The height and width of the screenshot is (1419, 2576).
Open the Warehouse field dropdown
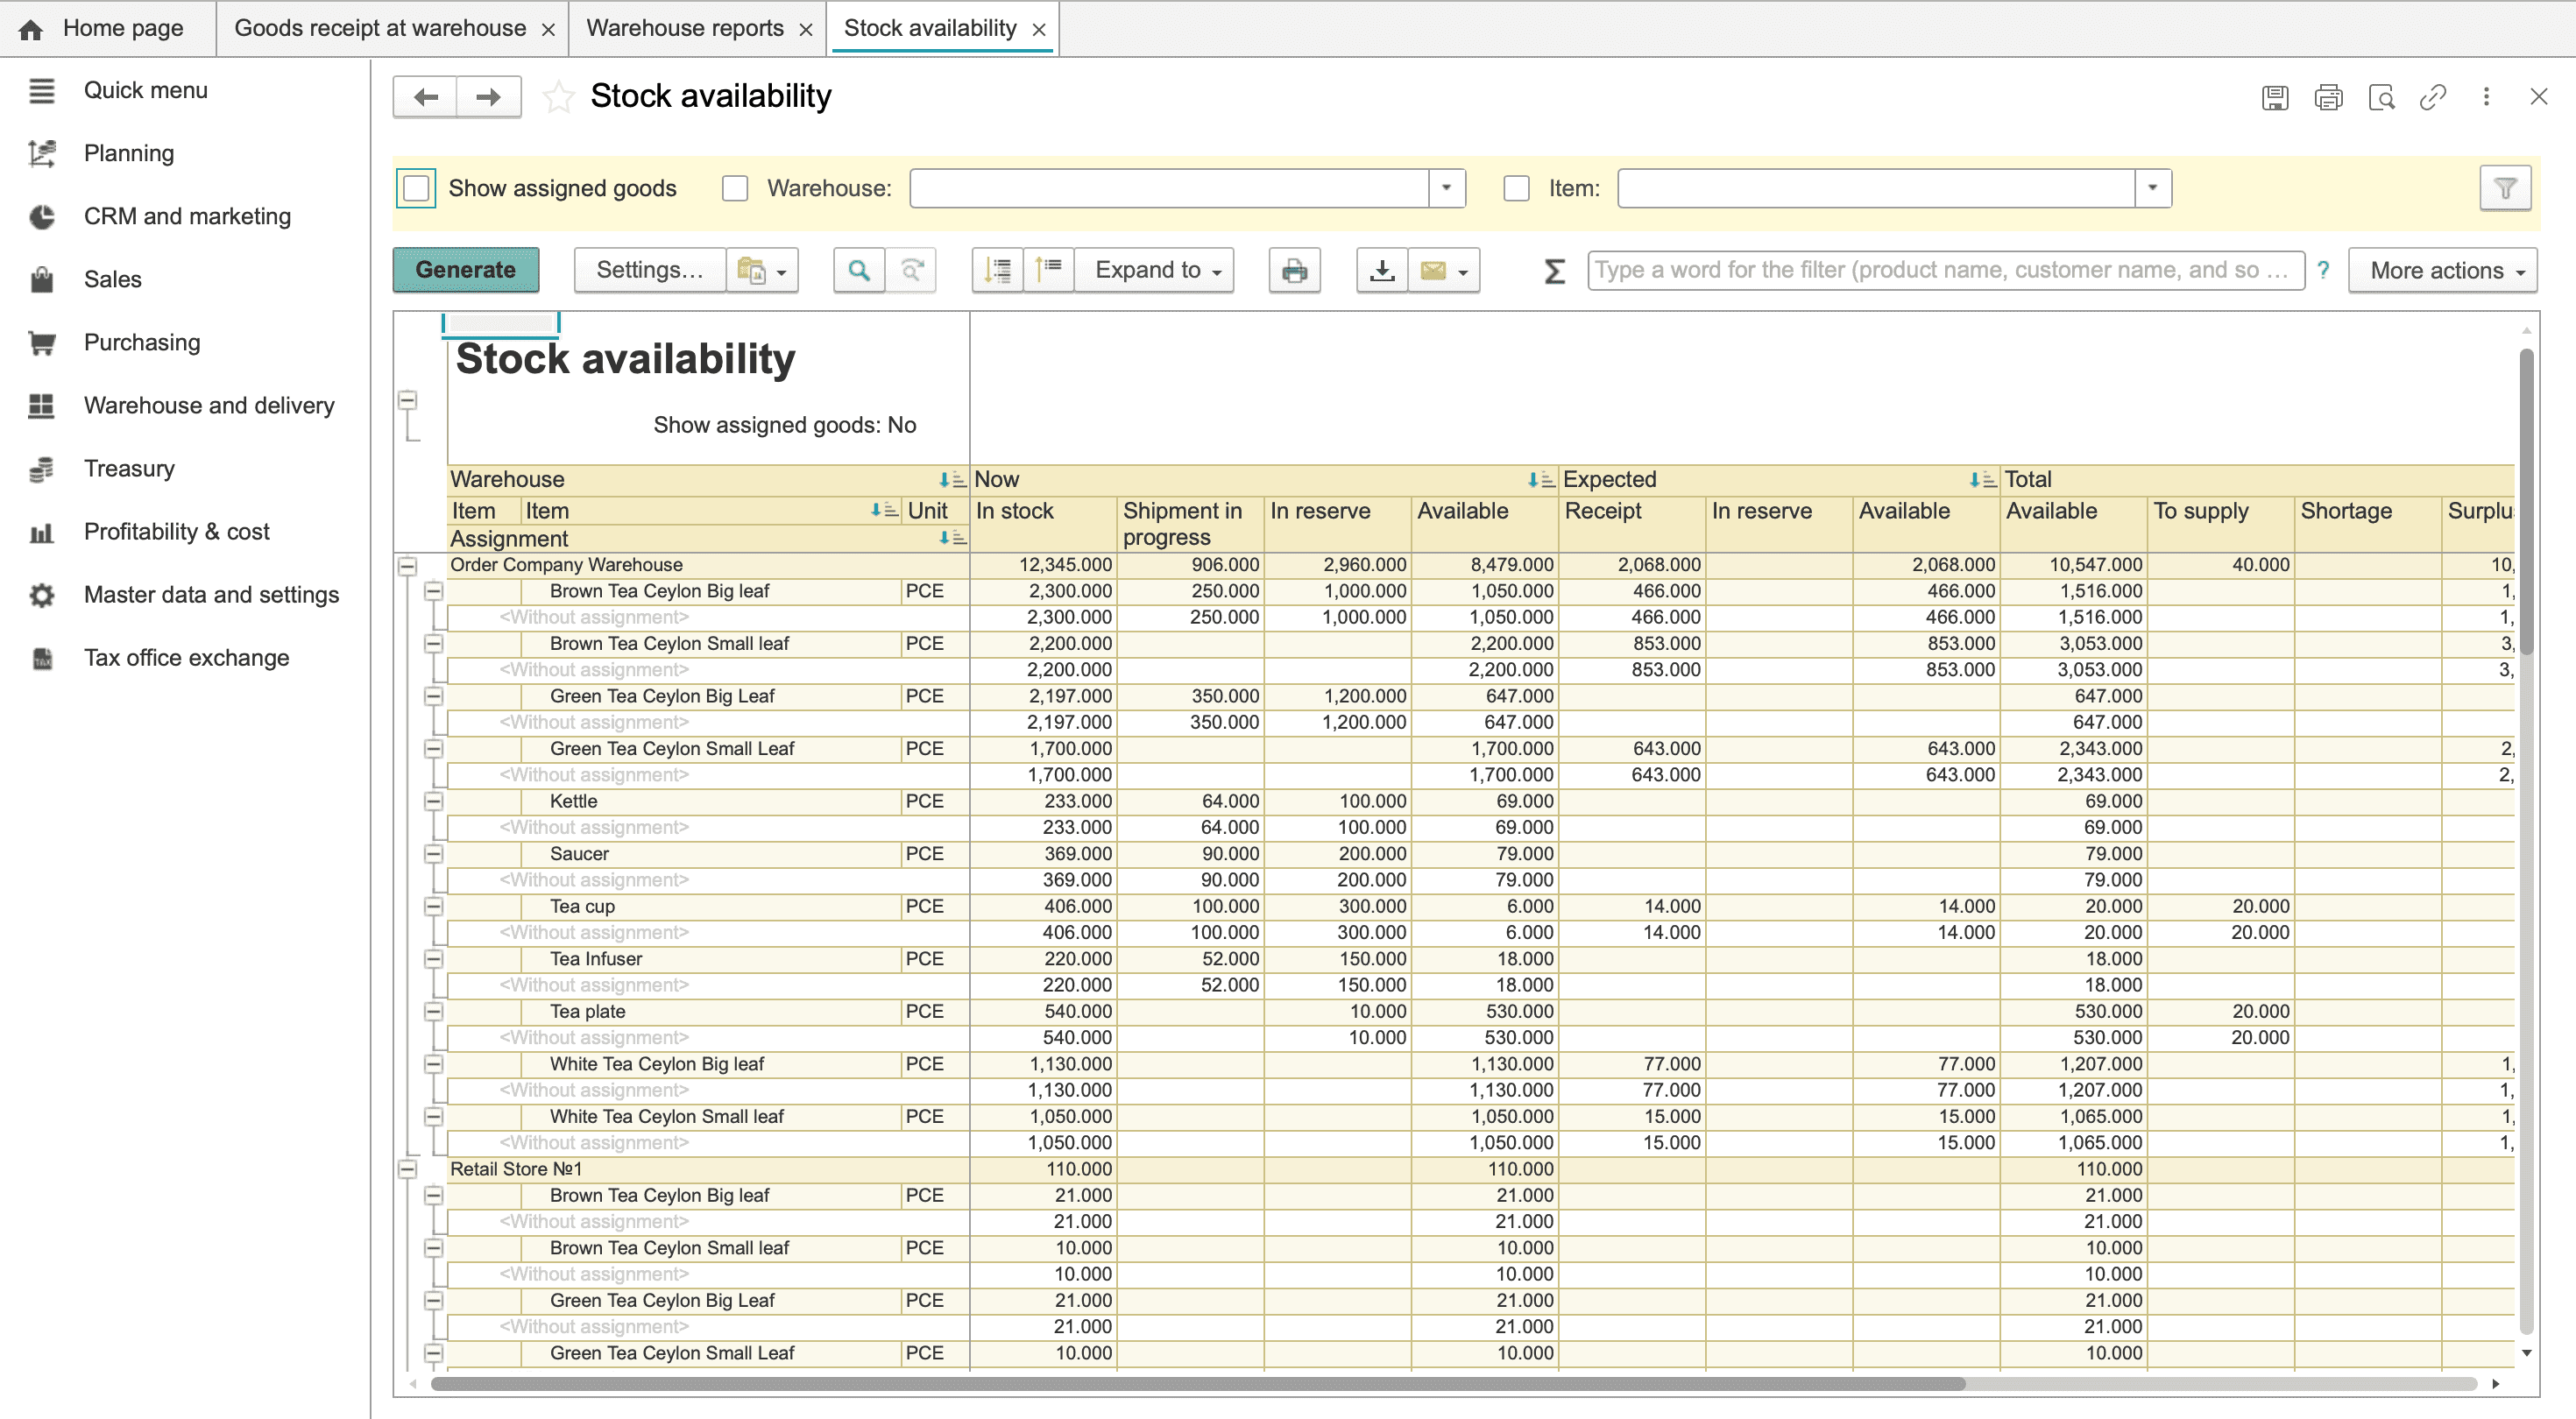[1446, 188]
